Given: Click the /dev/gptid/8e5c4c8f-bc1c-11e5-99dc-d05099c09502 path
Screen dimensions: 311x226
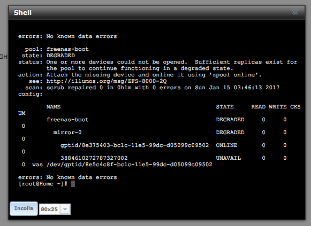Looking at the screenshot, I should pyautogui.click(x=130, y=165).
